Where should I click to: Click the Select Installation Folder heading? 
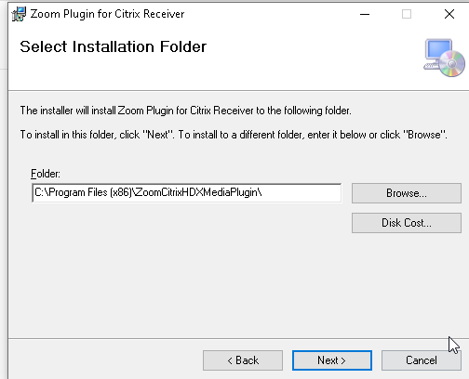pyautogui.click(x=113, y=46)
